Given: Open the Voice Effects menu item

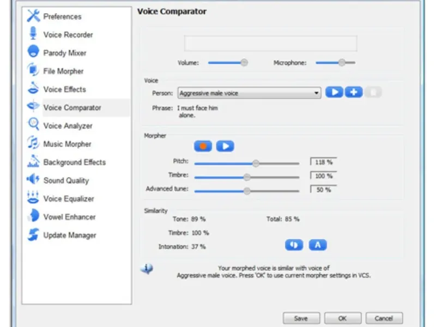Looking at the screenshot, I should [64, 89].
